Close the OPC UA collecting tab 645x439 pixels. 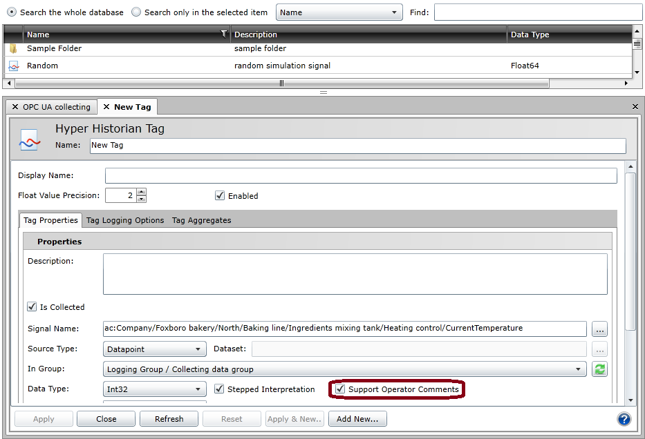15,107
